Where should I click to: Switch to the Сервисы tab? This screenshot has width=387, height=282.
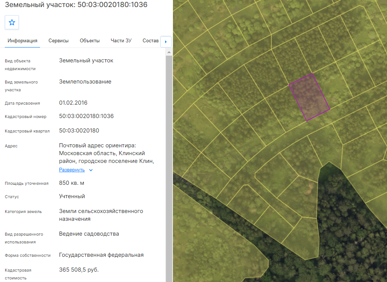[x=59, y=40]
